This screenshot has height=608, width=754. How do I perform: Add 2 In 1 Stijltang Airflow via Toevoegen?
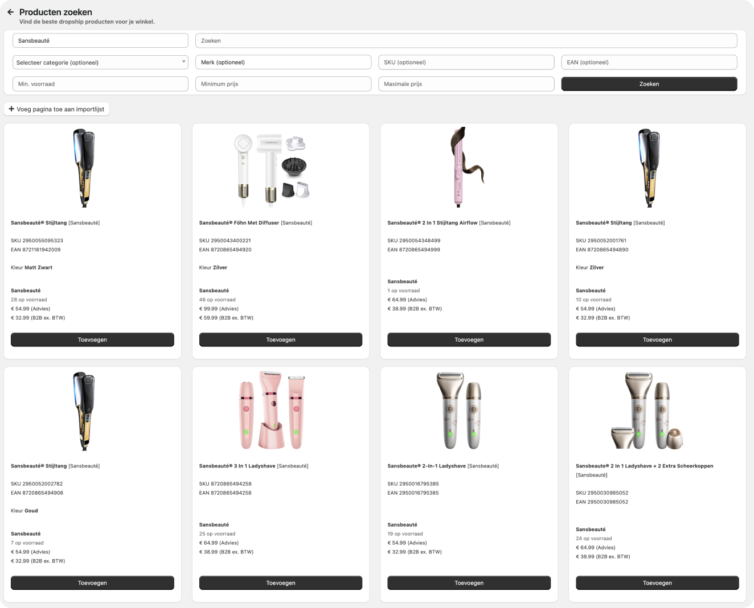[469, 340]
